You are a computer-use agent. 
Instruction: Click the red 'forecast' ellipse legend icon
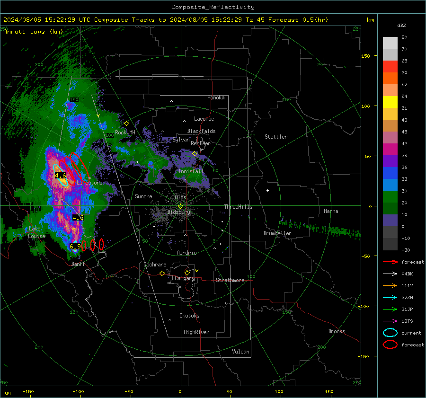[390, 345]
